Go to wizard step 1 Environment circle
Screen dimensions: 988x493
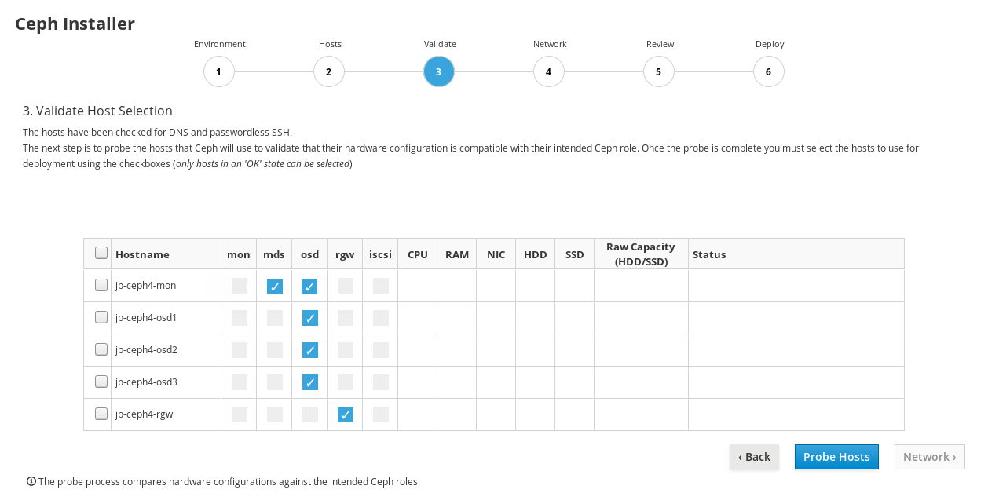point(218,71)
